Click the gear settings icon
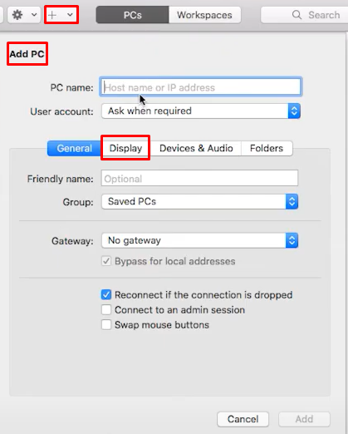This screenshot has height=434, width=348. tap(17, 15)
